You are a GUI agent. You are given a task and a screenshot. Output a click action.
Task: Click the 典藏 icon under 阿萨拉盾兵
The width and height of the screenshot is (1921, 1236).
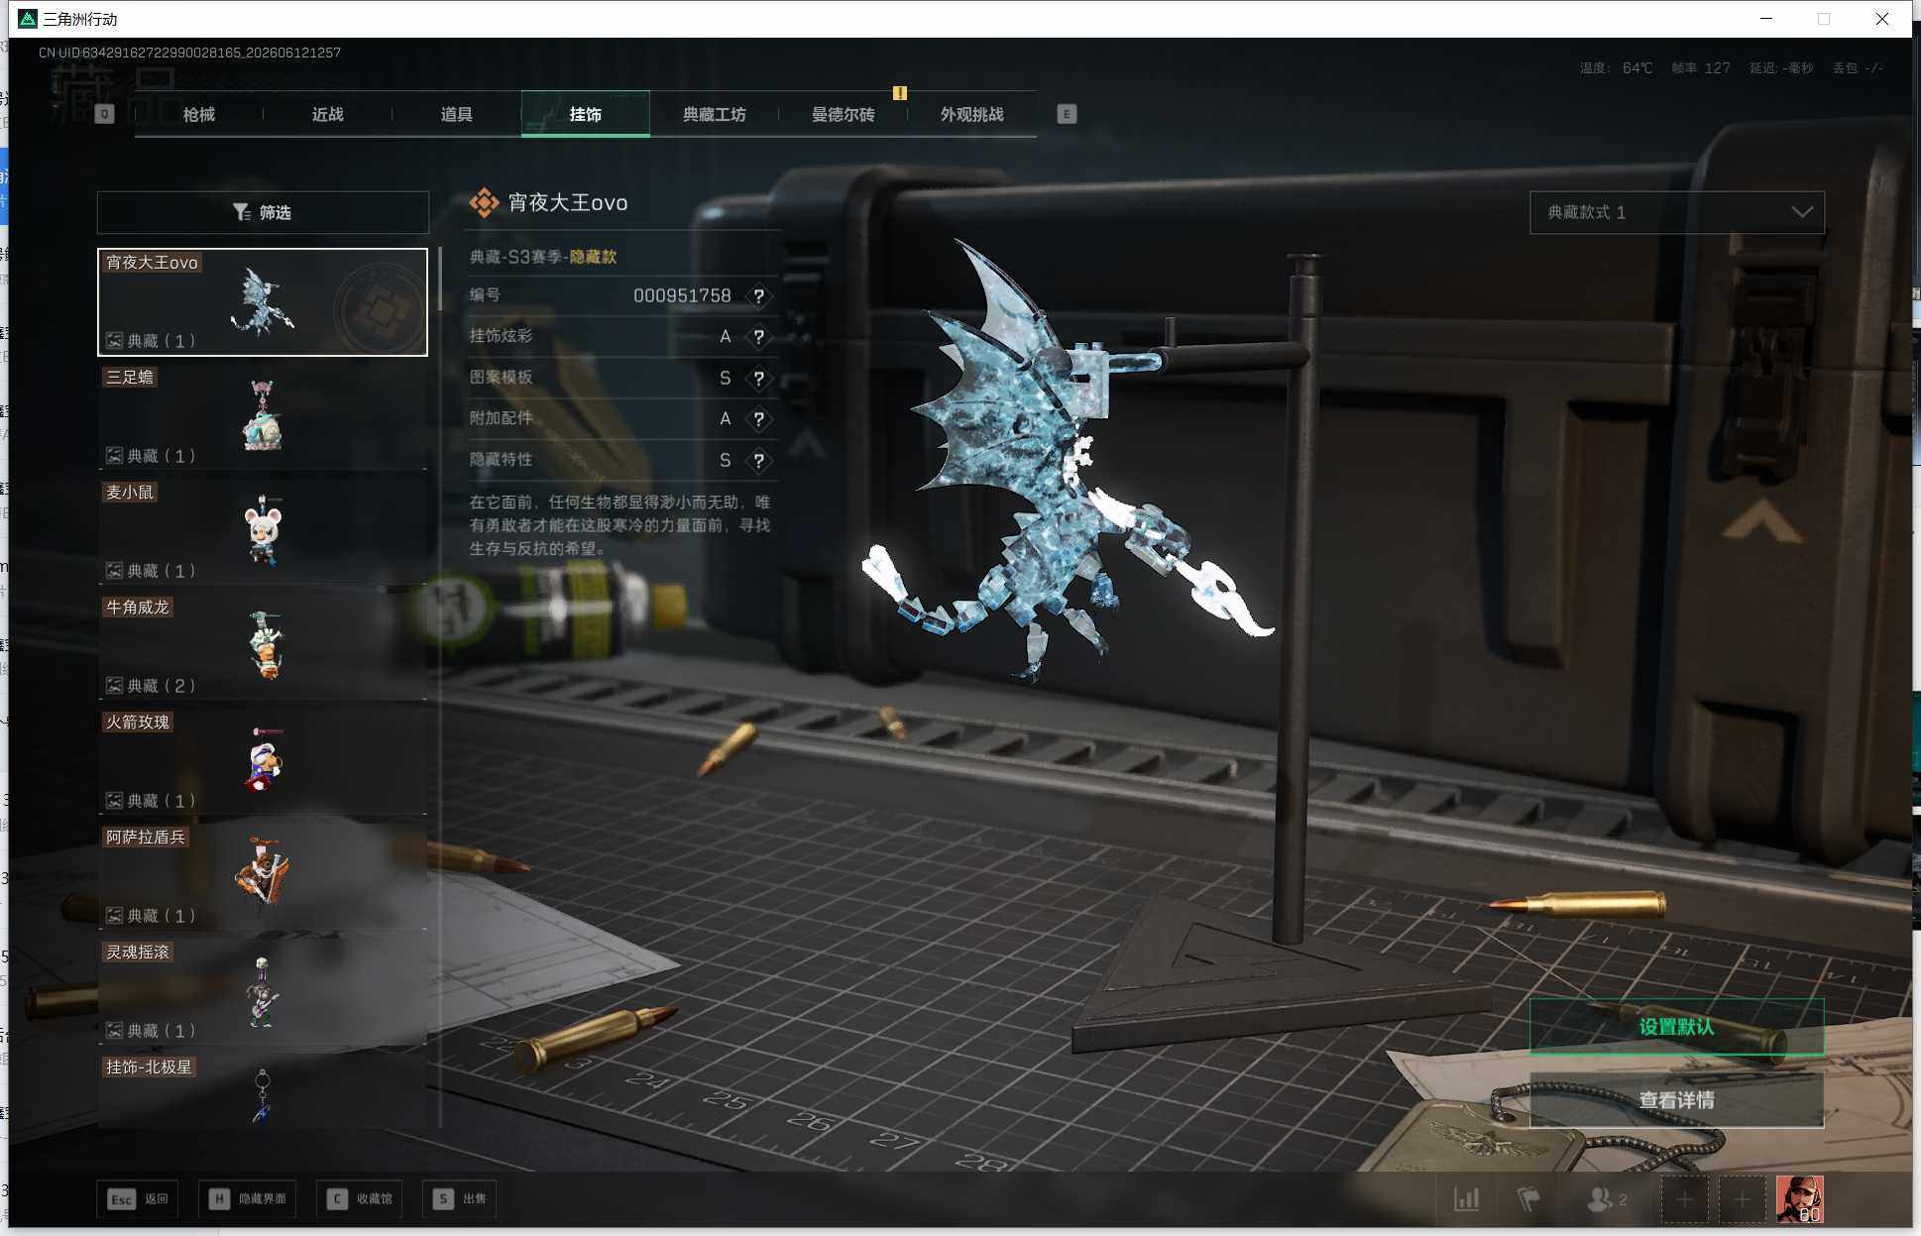tap(115, 916)
